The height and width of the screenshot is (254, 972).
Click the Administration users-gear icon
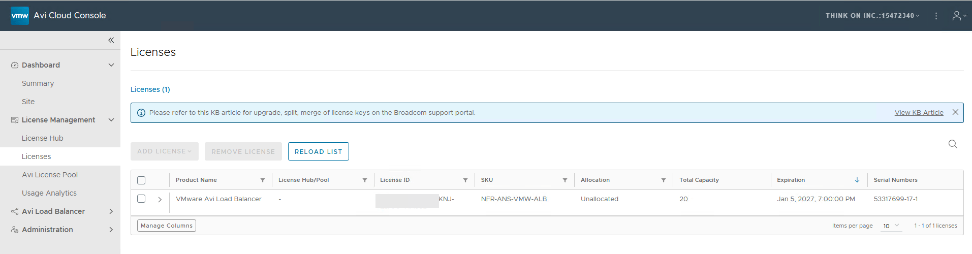15,230
